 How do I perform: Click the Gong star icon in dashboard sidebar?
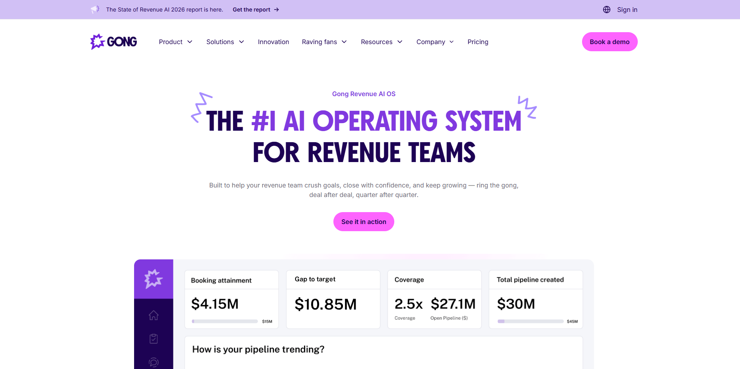[154, 279]
